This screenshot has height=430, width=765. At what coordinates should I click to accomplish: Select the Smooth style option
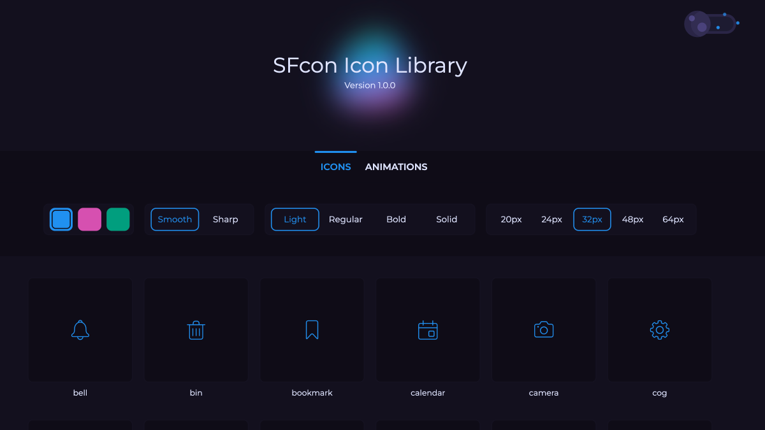tap(175, 219)
